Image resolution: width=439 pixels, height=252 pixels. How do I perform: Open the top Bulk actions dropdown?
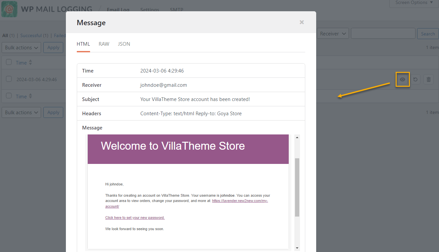pos(22,48)
